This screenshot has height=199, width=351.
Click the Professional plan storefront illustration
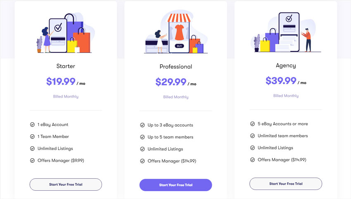(176, 33)
